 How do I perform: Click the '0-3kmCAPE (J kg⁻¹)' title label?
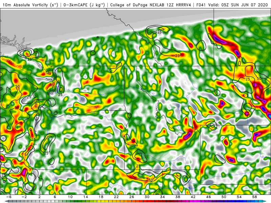[84, 5]
